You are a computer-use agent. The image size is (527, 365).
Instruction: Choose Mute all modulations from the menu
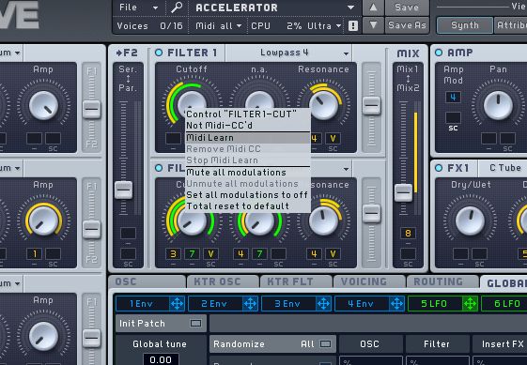248,173
